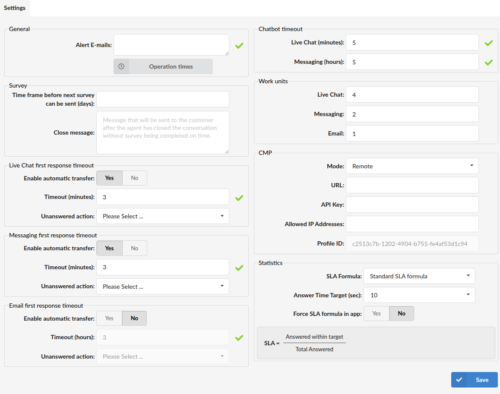Image resolution: width=500 pixels, height=394 pixels.
Task: Click the Alert E-mails resize handle
Action: pos(227,53)
